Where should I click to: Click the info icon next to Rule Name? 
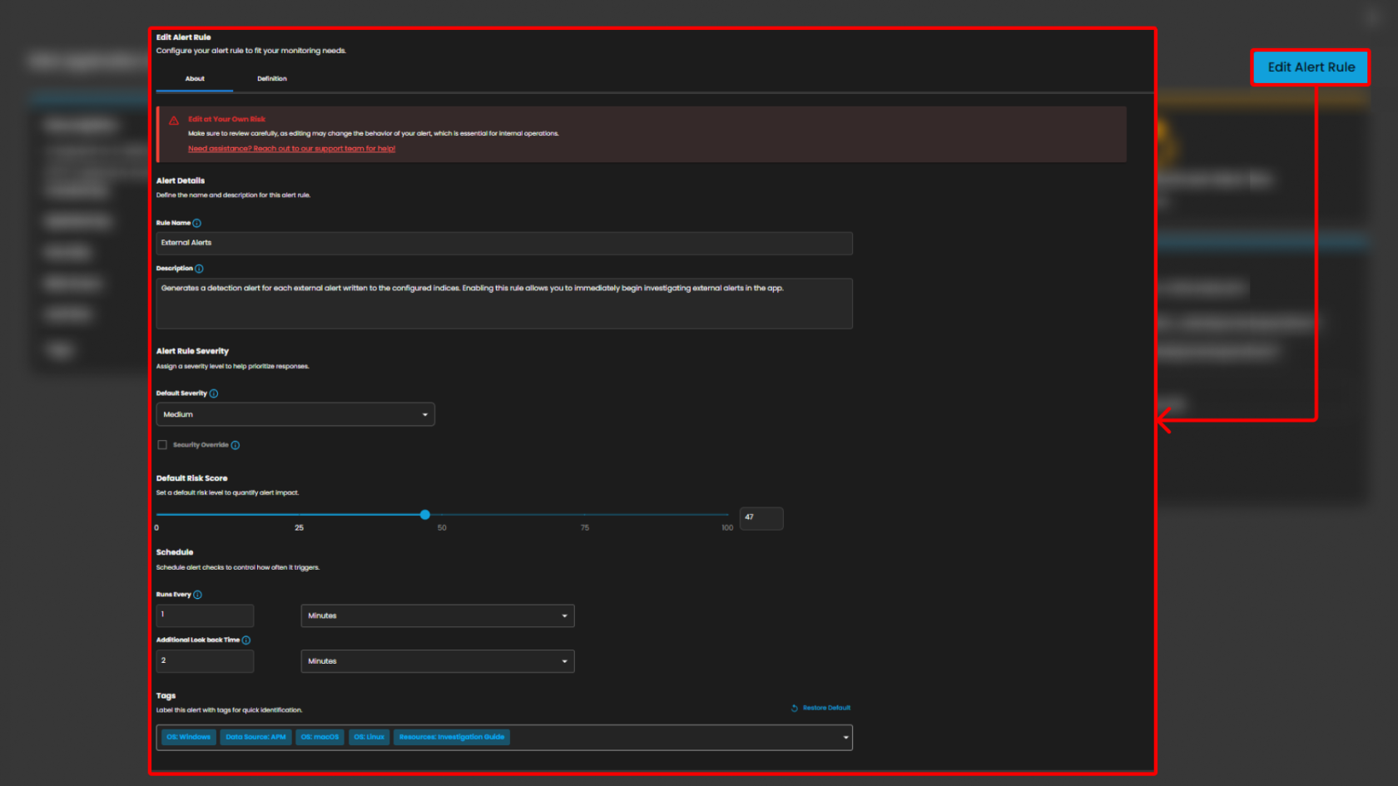[x=197, y=223]
